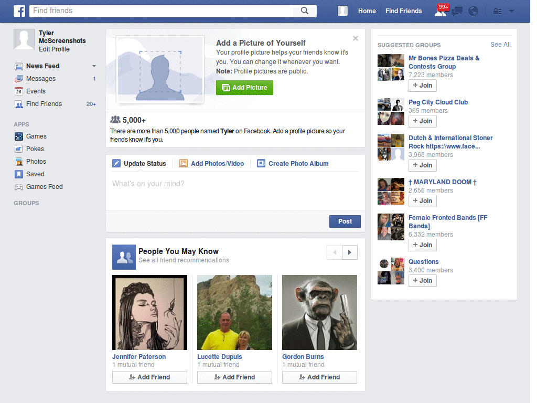The image size is (537, 403).
Task: Join the Questions group
Action: (423, 281)
